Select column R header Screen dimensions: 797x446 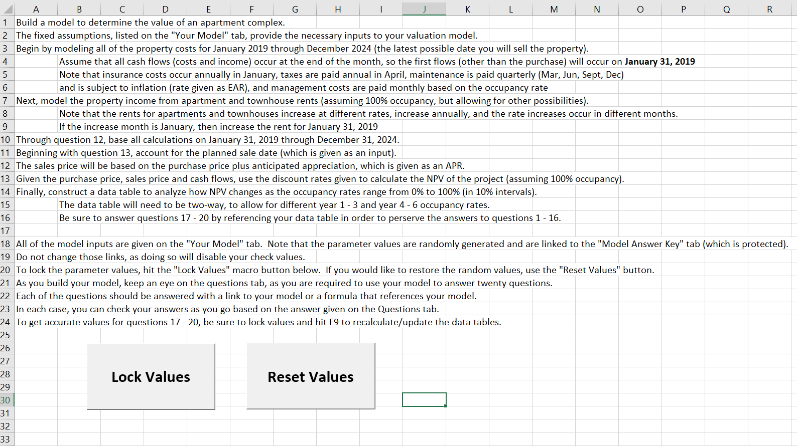point(769,9)
